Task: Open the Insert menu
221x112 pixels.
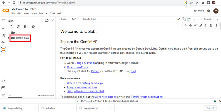Action: pos(34,14)
